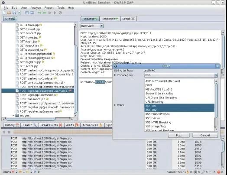
Task: Switch to the Response tab
Action: point(110,19)
